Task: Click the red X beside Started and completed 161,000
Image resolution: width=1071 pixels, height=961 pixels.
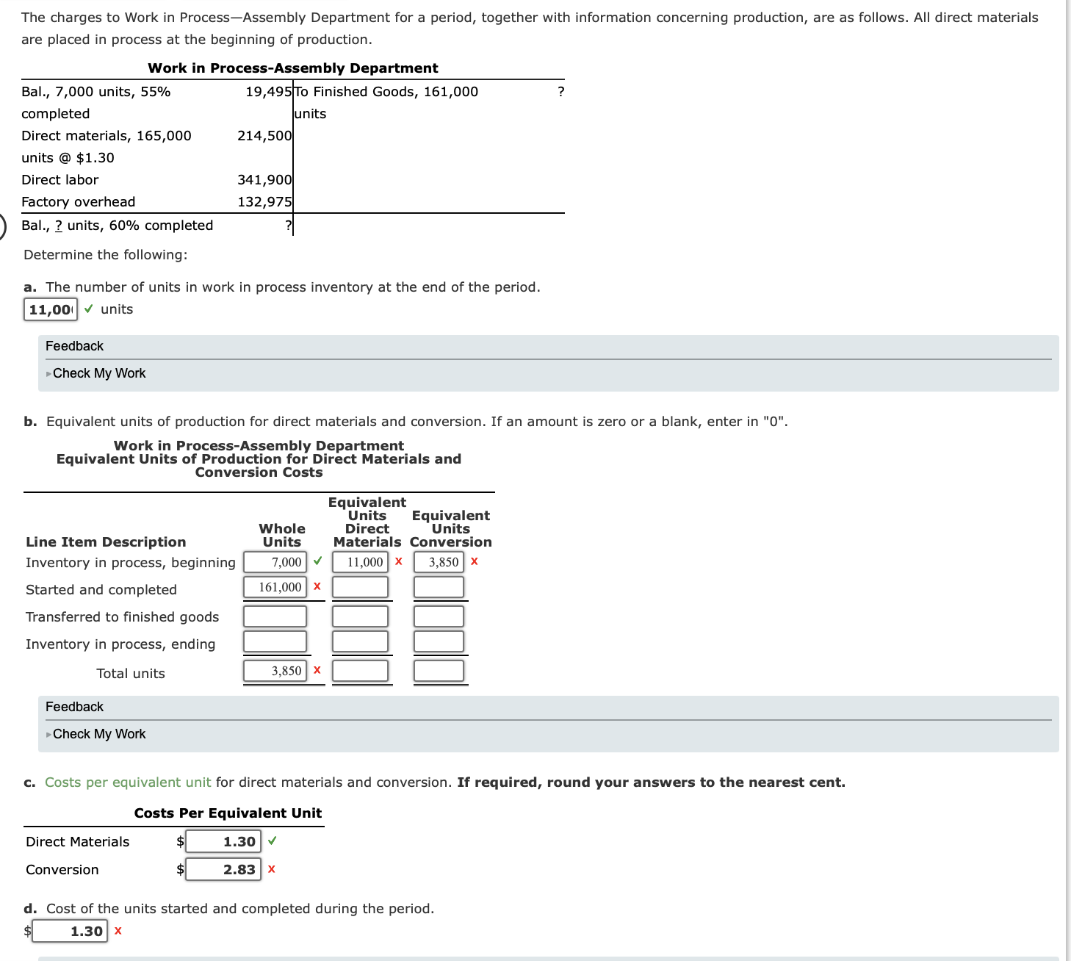Action: click(x=317, y=587)
